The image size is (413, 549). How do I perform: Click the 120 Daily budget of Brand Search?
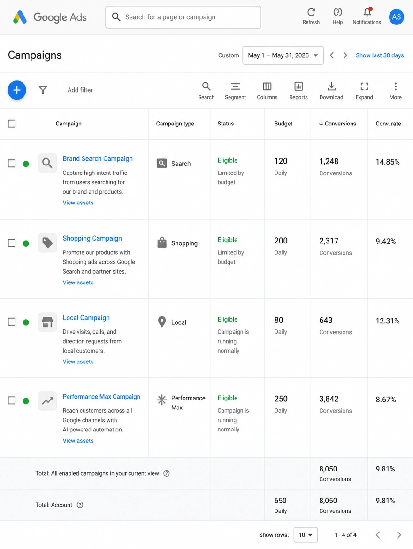point(281,166)
